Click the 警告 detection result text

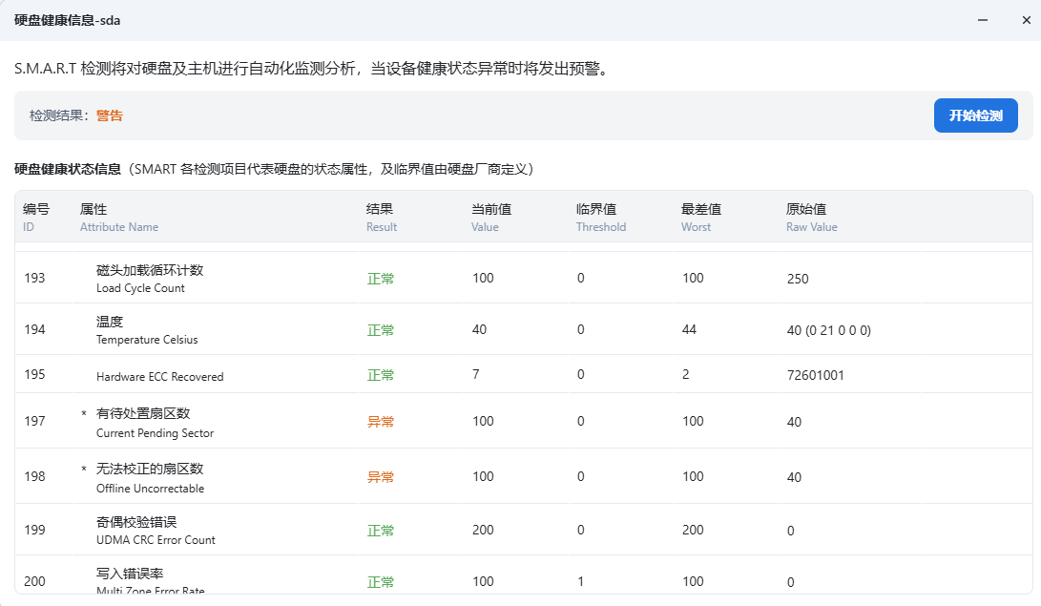click(110, 115)
